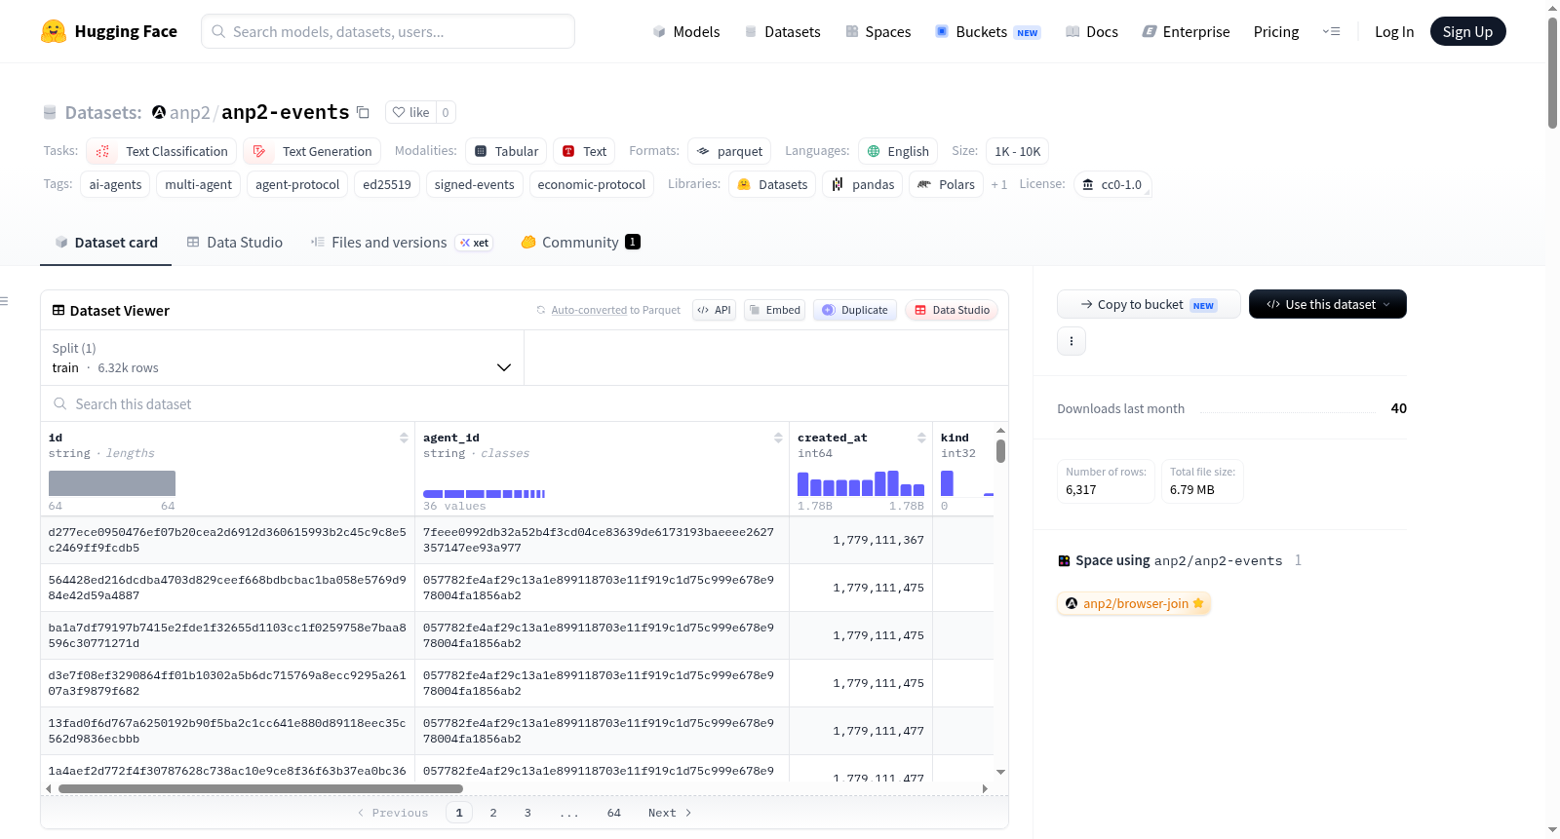Sort by the id column
1560x839 pixels.
pos(404,438)
